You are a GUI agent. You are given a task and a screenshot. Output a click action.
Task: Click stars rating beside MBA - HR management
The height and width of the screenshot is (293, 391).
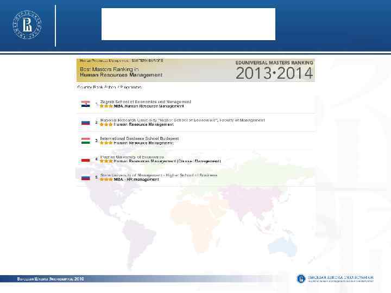pos(106,180)
